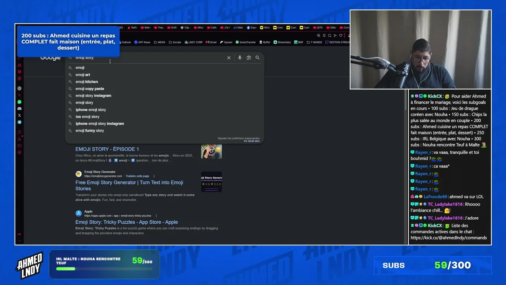The width and height of the screenshot is (506, 285).
Task: Click "Signaler des prédictions inappropriées"
Action: (239, 138)
